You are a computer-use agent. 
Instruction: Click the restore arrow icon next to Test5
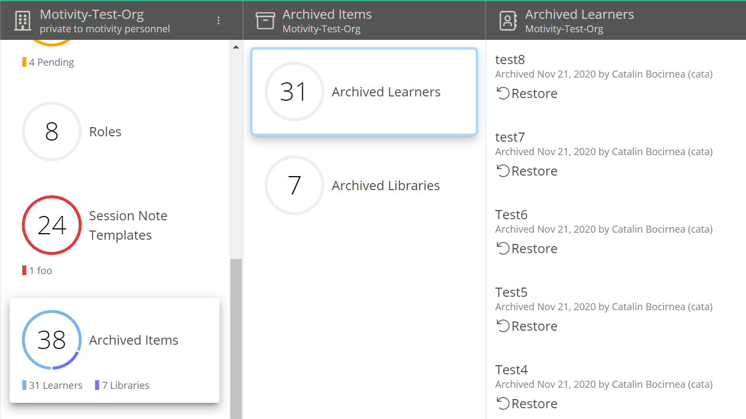pyautogui.click(x=503, y=325)
